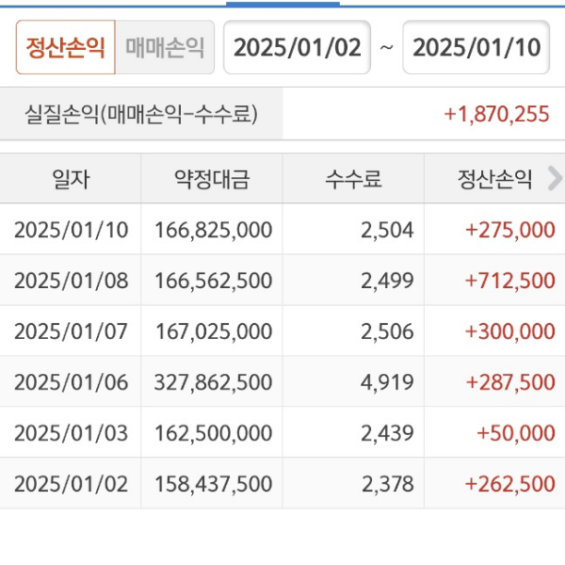Open the end date field 2025/01/10

pyautogui.click(x=476, y=47)
